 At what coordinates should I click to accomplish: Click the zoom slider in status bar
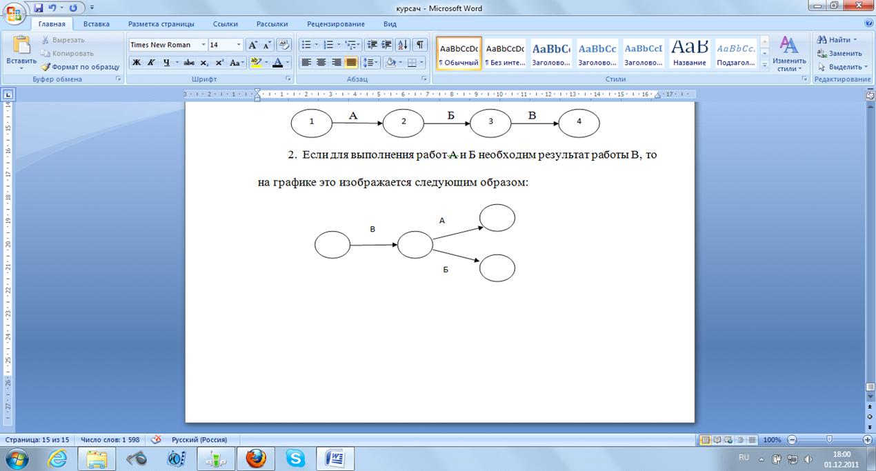pyautogui.click(x=829, y=440)
